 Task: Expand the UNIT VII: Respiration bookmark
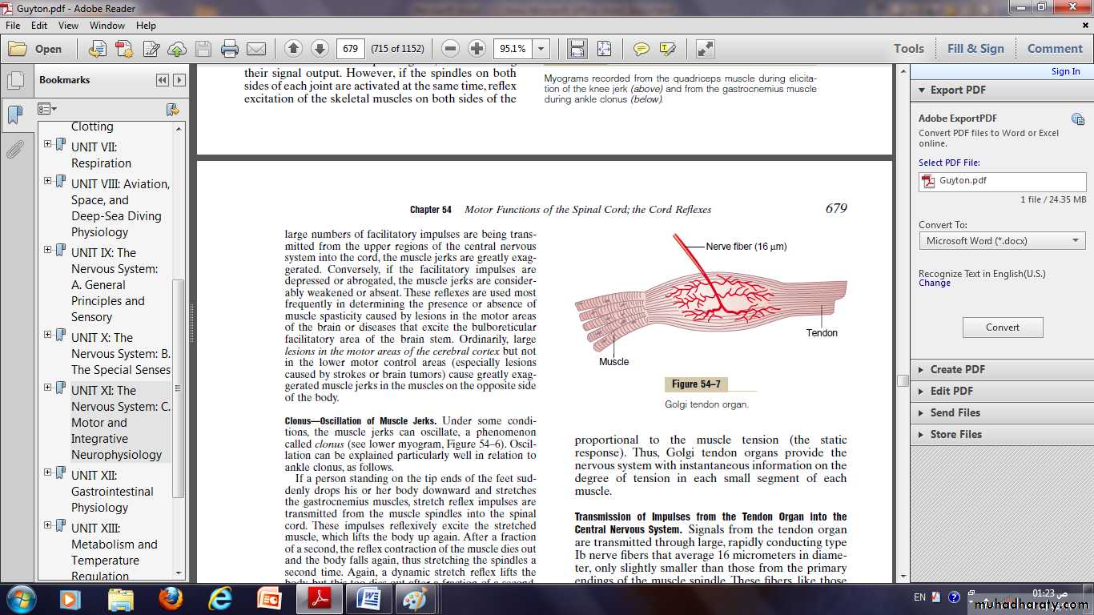(x=48, y=144)
